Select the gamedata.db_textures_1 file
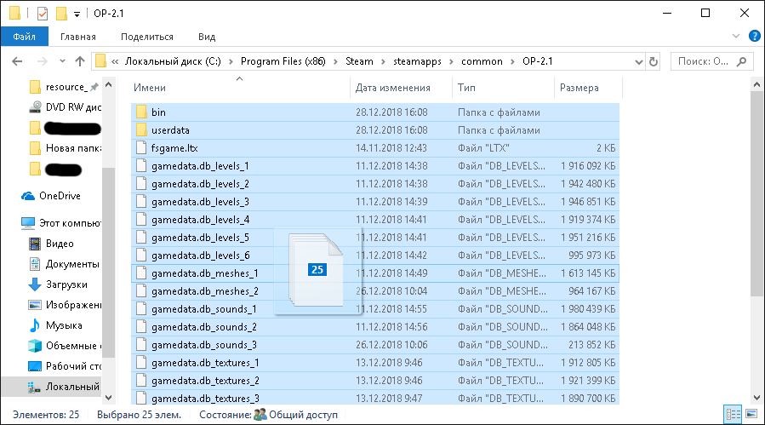 tap(375, 363)
